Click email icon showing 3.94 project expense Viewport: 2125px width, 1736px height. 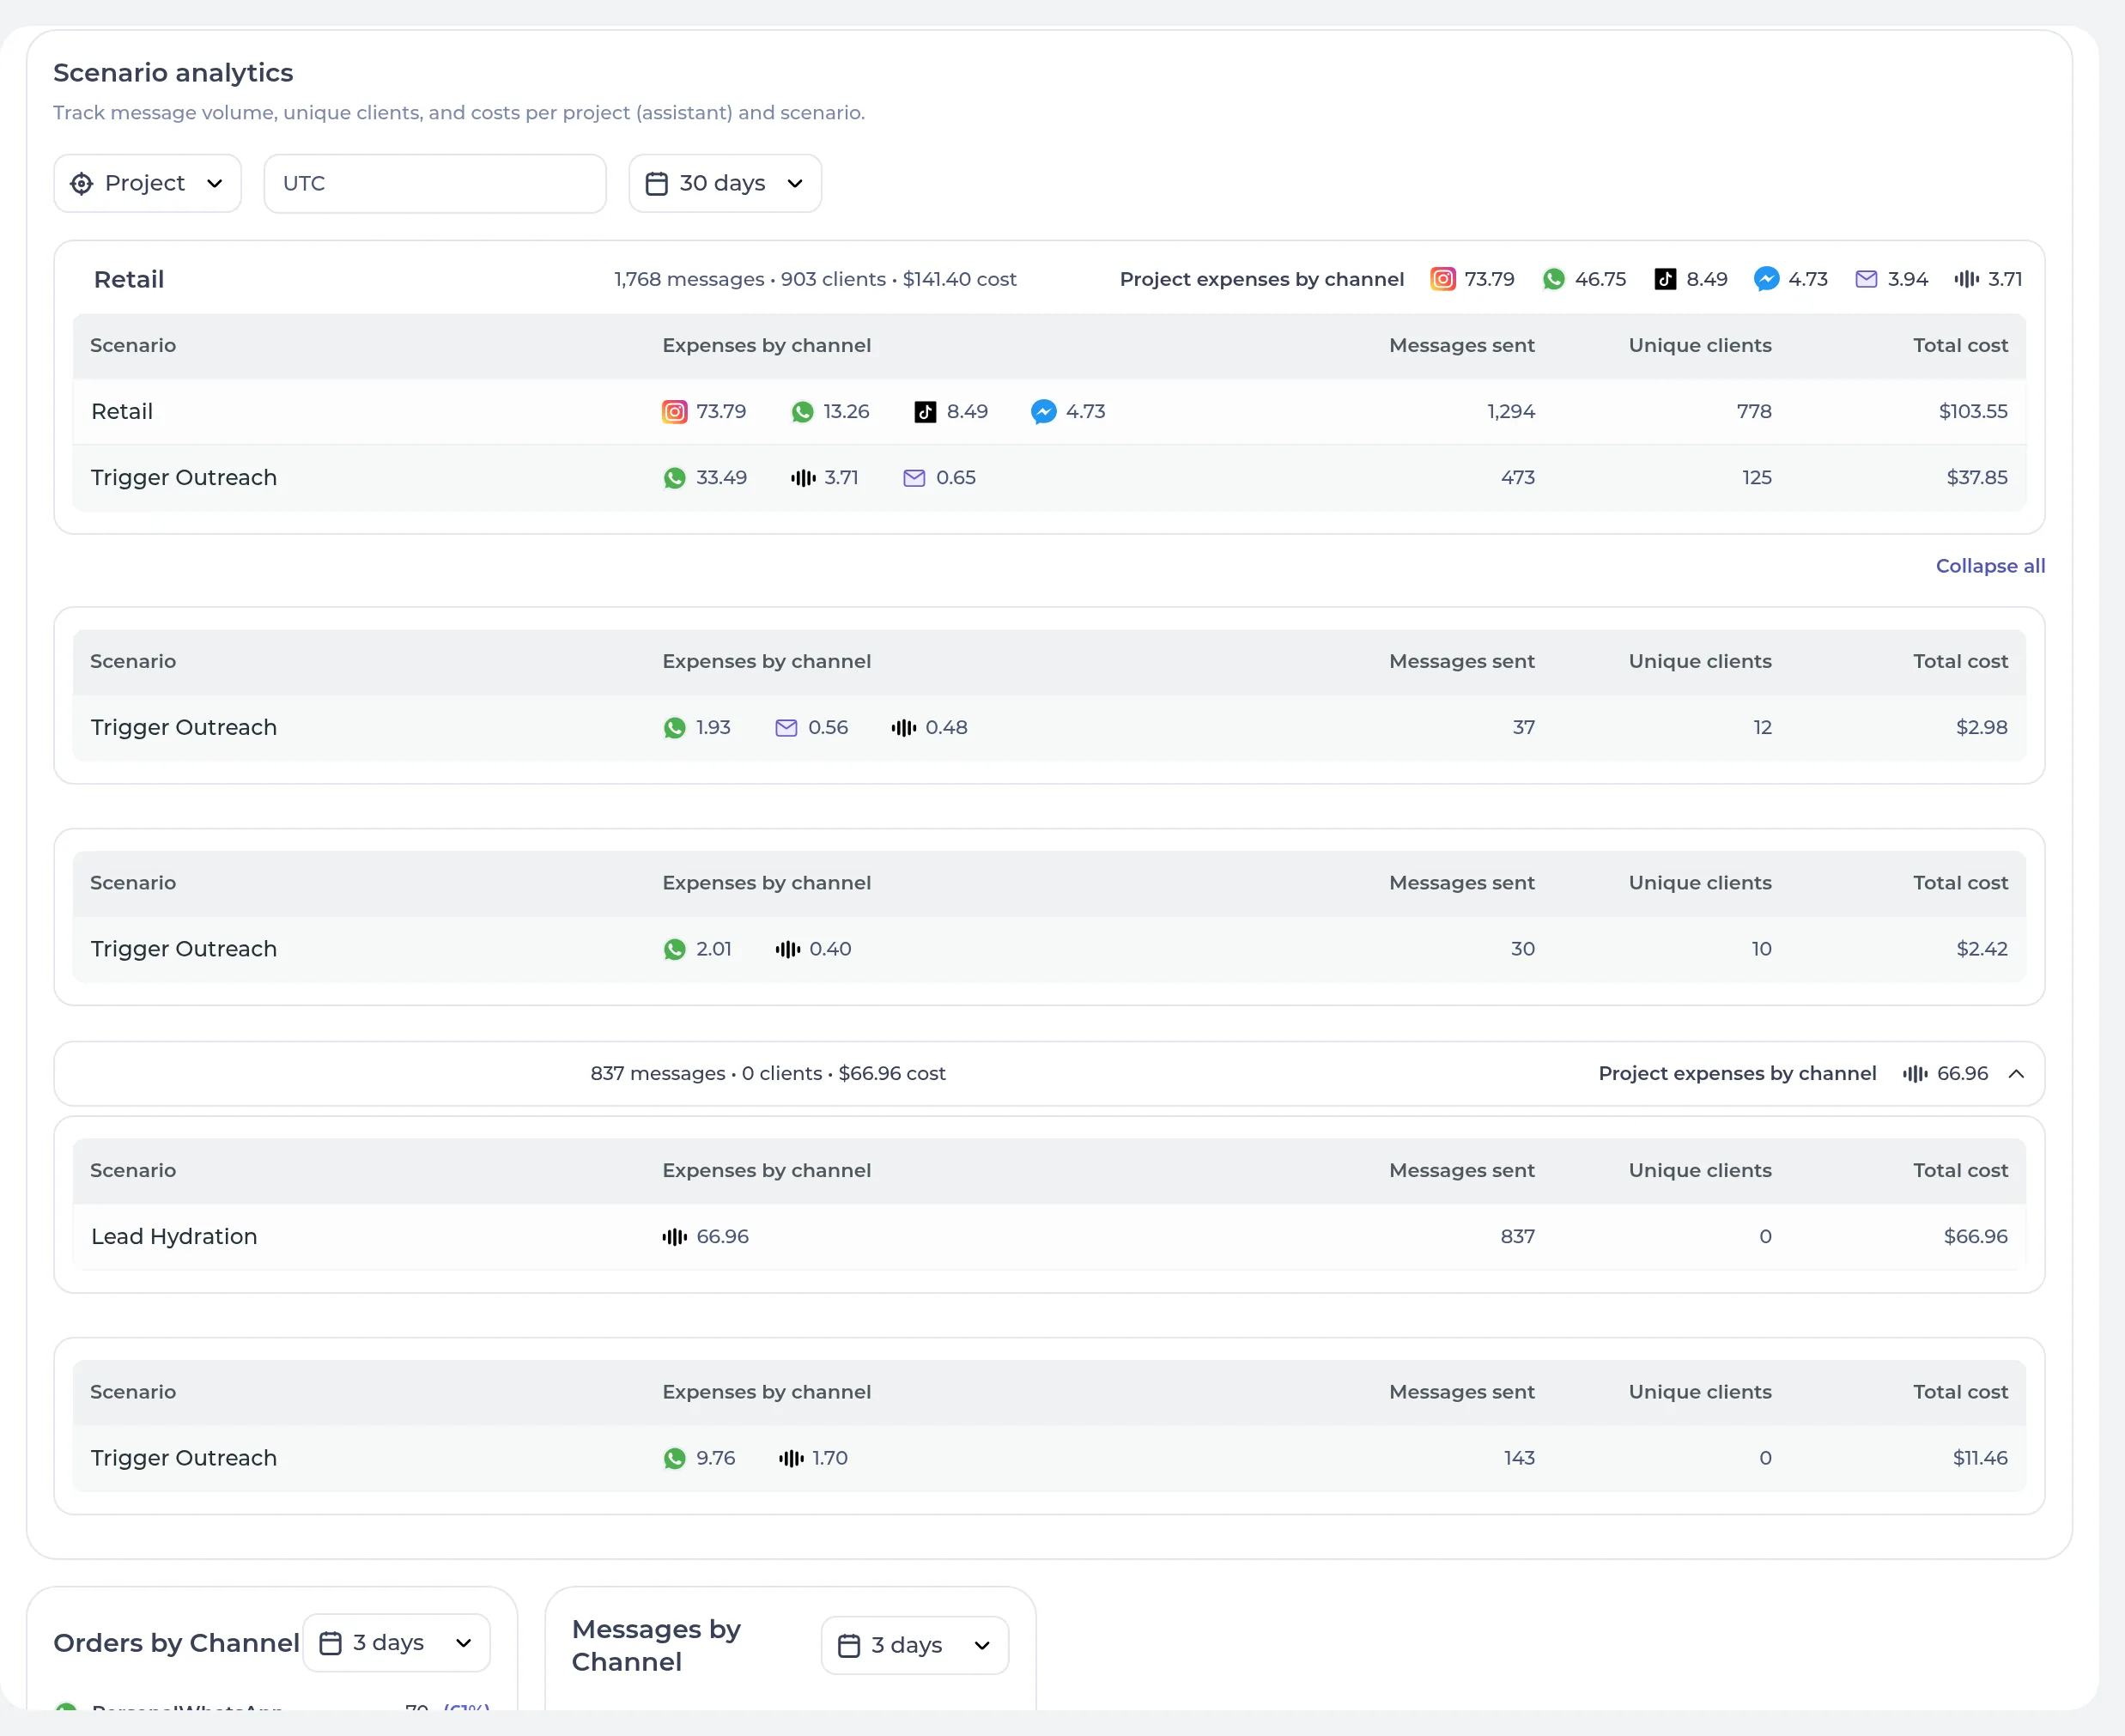(x=1866, y=279)
